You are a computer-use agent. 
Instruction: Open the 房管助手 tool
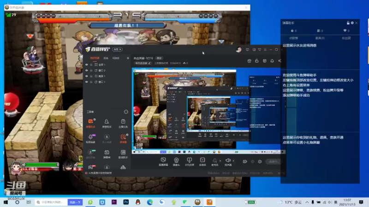[x=107, y=123]
